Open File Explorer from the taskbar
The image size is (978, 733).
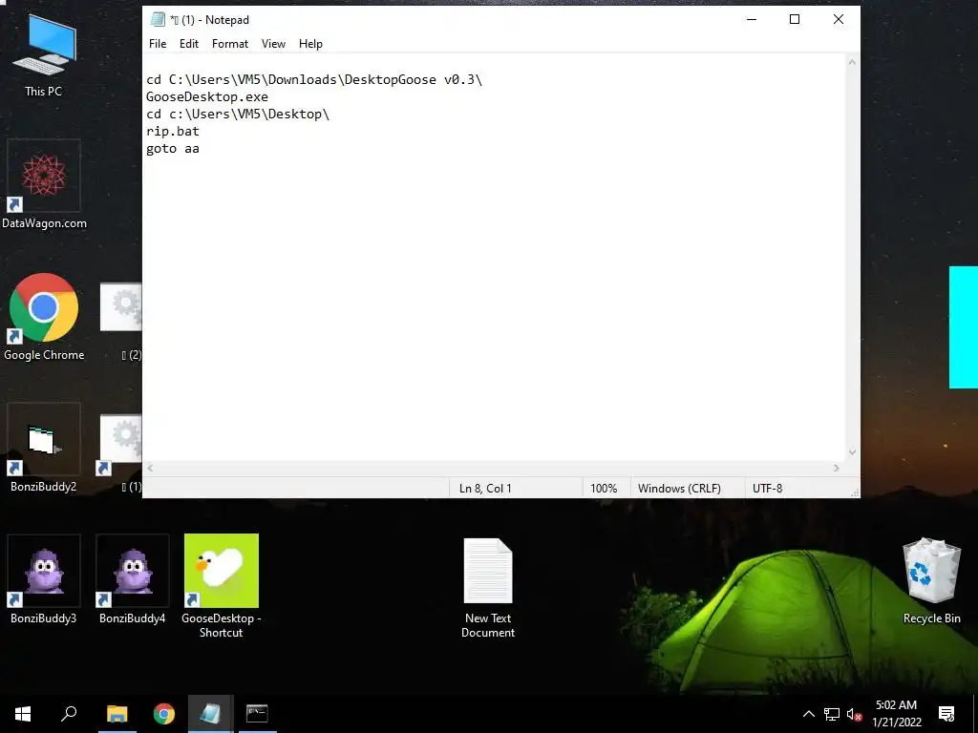pyautogui.click(x=117, y=714)
